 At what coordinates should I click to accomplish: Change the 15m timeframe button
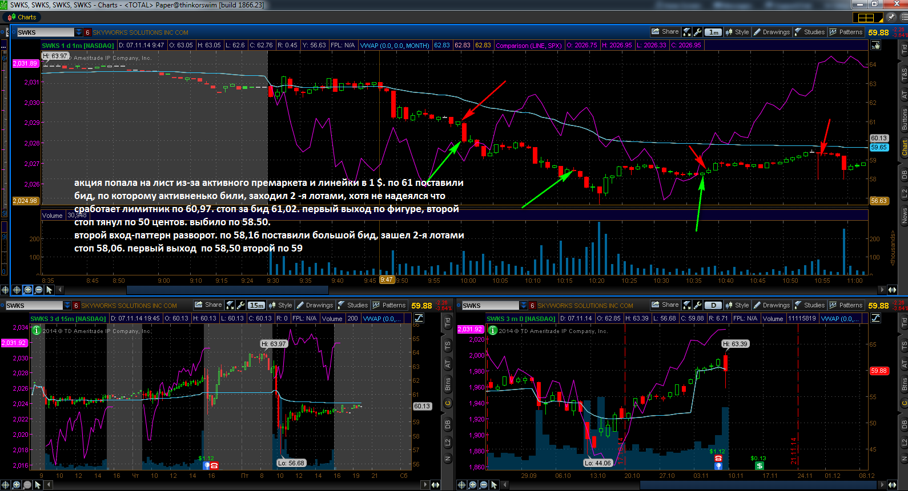[256, 306]
